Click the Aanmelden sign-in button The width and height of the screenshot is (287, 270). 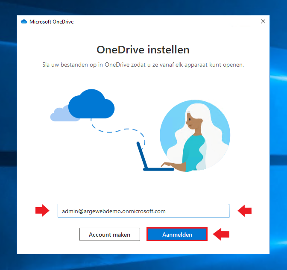click(177, 234)
